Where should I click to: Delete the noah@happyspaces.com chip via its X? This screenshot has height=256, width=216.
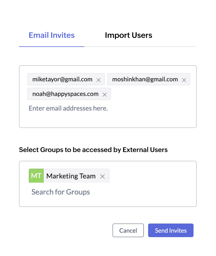pos(105,95)
